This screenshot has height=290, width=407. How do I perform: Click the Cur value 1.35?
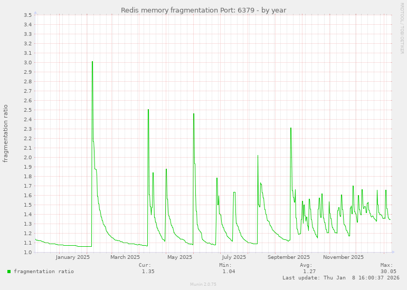point(148,272)
